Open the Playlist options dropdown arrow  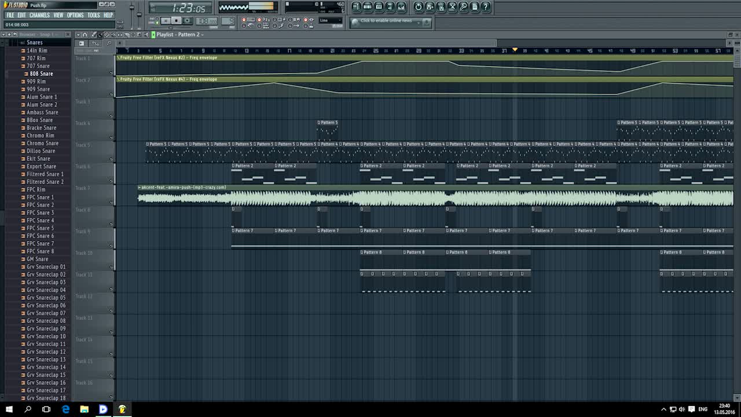pyautogui.click(x=78, y=35)
